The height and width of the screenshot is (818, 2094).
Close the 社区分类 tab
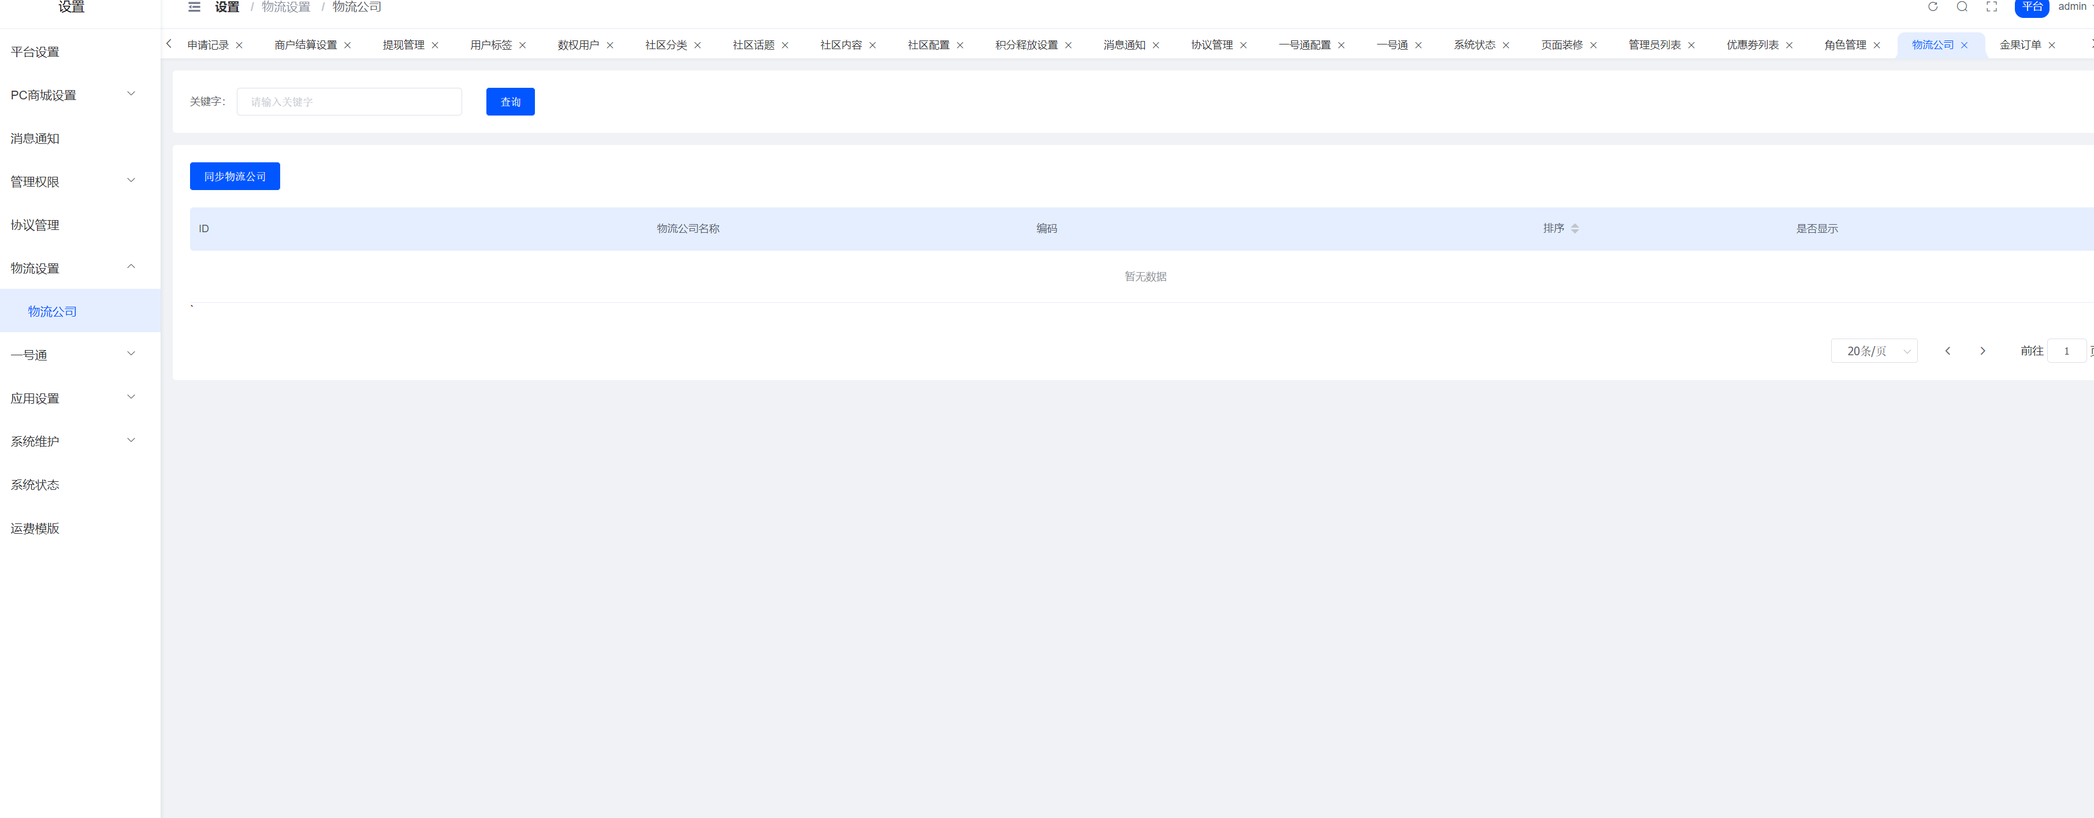pos(697,46)
